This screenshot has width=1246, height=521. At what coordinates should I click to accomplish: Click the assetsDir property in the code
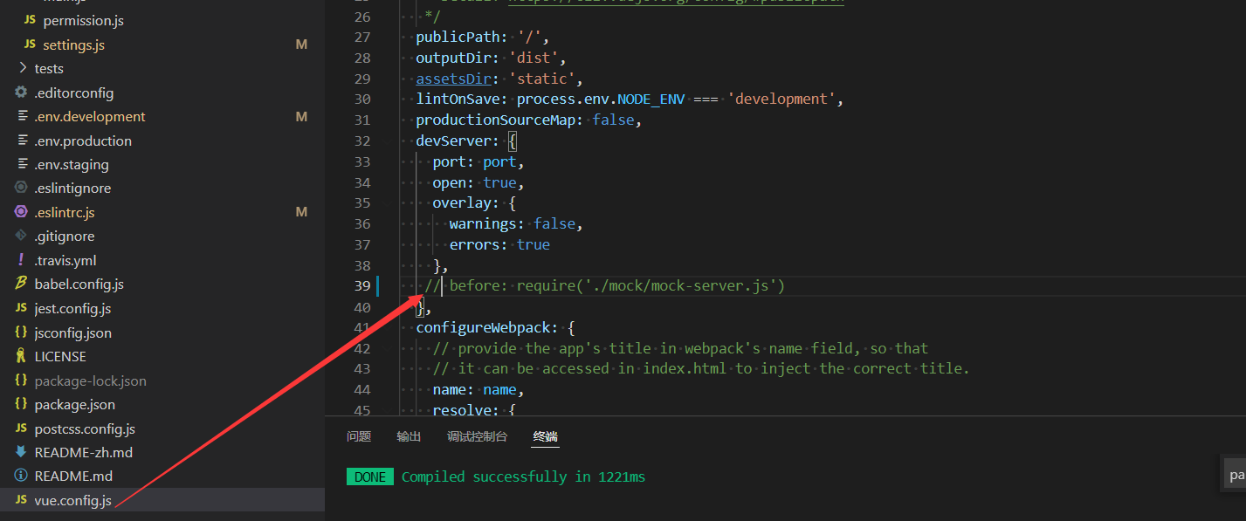coord(453,79)
